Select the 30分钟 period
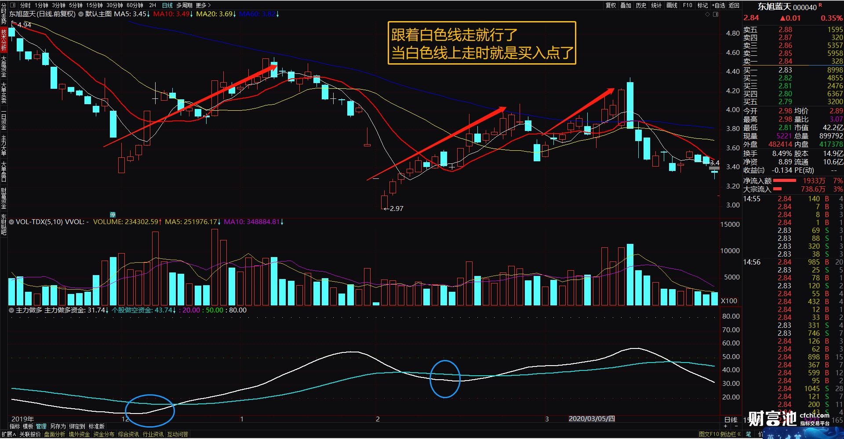The image size is (844, 439). [x=114, y=5]
